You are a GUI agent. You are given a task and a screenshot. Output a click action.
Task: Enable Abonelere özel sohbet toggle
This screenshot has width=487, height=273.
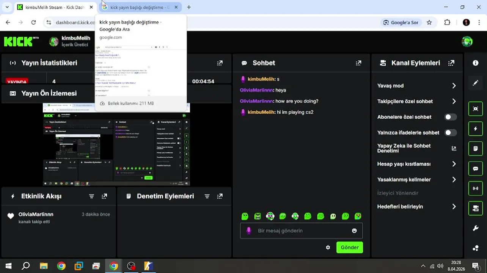pyautogui.click(x=451, y=117)
